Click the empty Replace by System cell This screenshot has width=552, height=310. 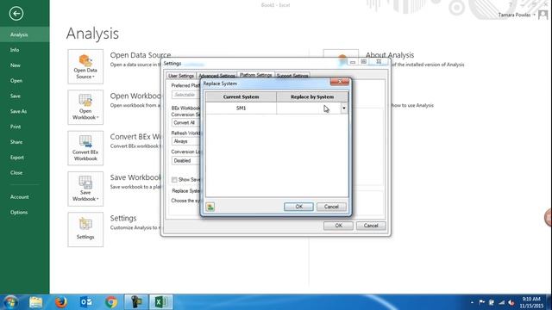click(309, 108)
